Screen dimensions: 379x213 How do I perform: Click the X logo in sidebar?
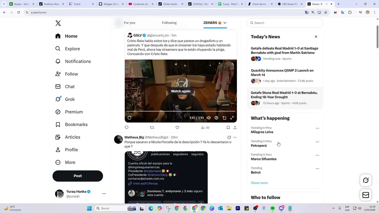[58, 23]
